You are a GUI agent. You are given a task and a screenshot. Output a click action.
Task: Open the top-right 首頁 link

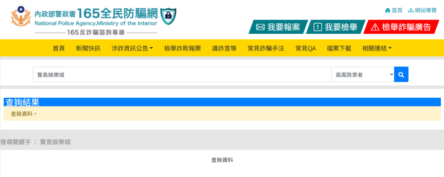tap(397, 10)
